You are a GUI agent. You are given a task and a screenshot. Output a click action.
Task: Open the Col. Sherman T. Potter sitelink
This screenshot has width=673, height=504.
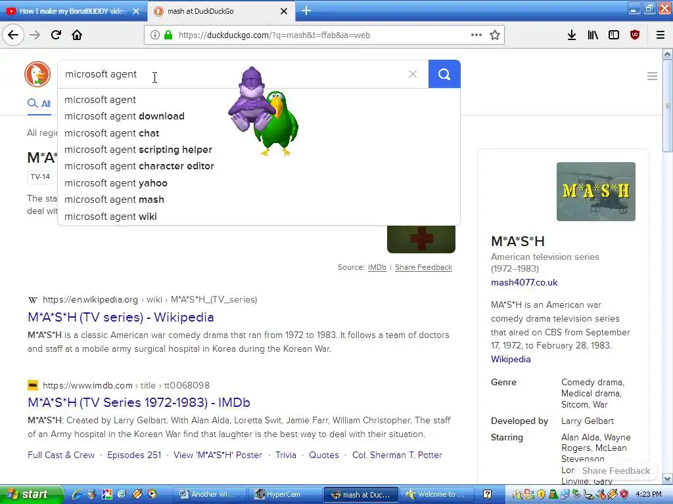397,455
